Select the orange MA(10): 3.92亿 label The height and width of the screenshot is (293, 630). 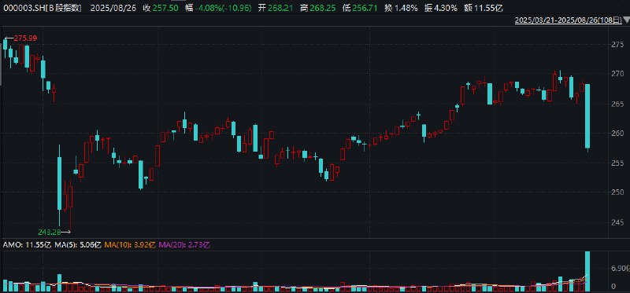[x=130, y=245]
